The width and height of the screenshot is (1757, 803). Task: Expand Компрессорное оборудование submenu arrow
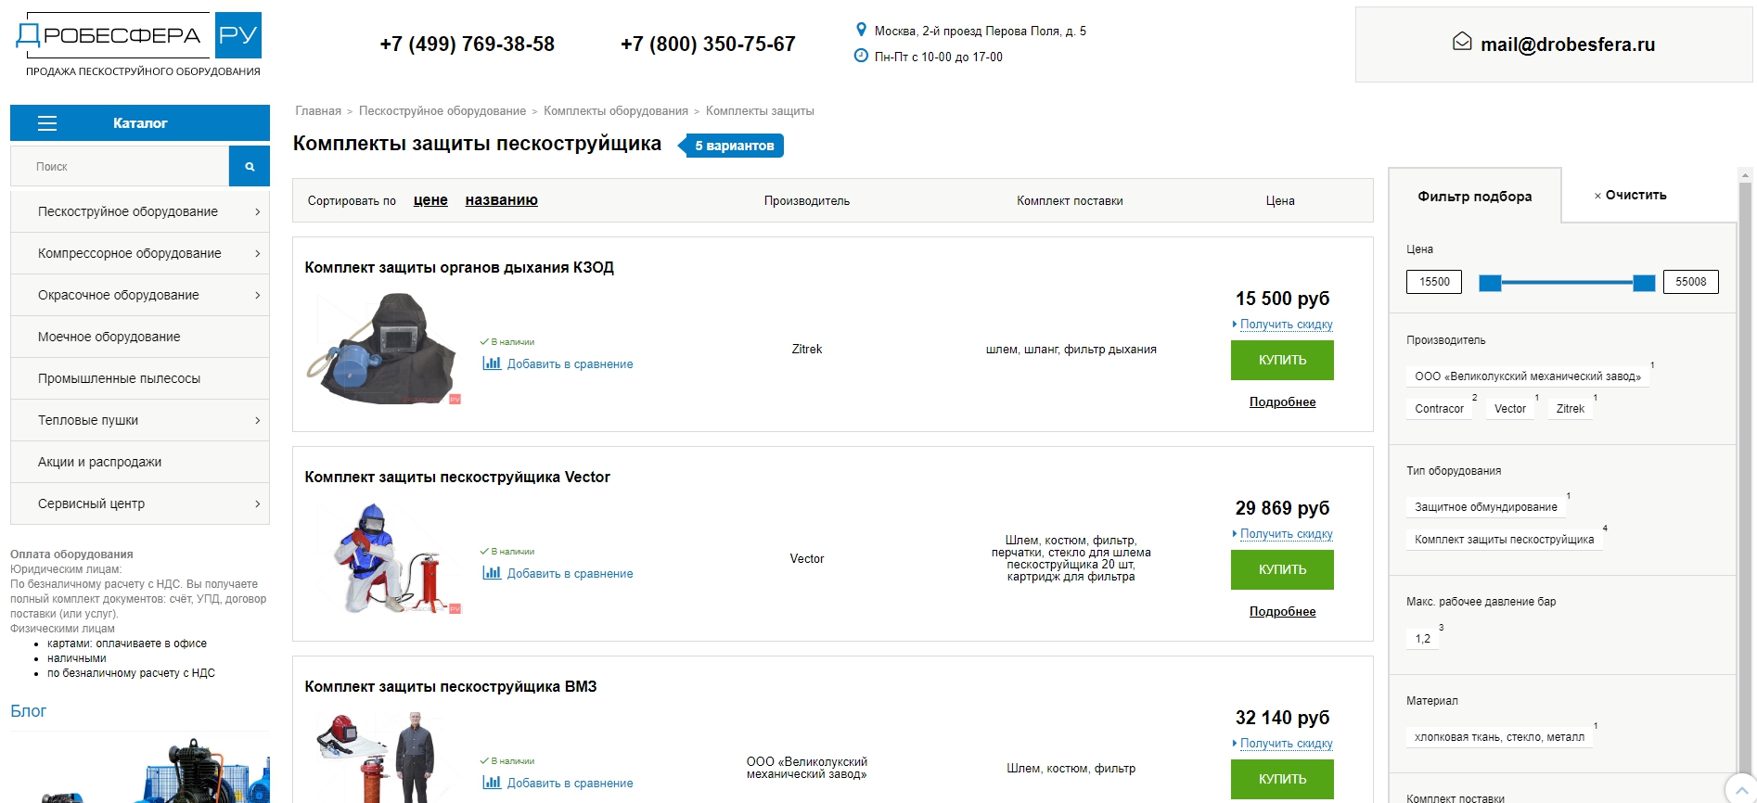[257, 253]
